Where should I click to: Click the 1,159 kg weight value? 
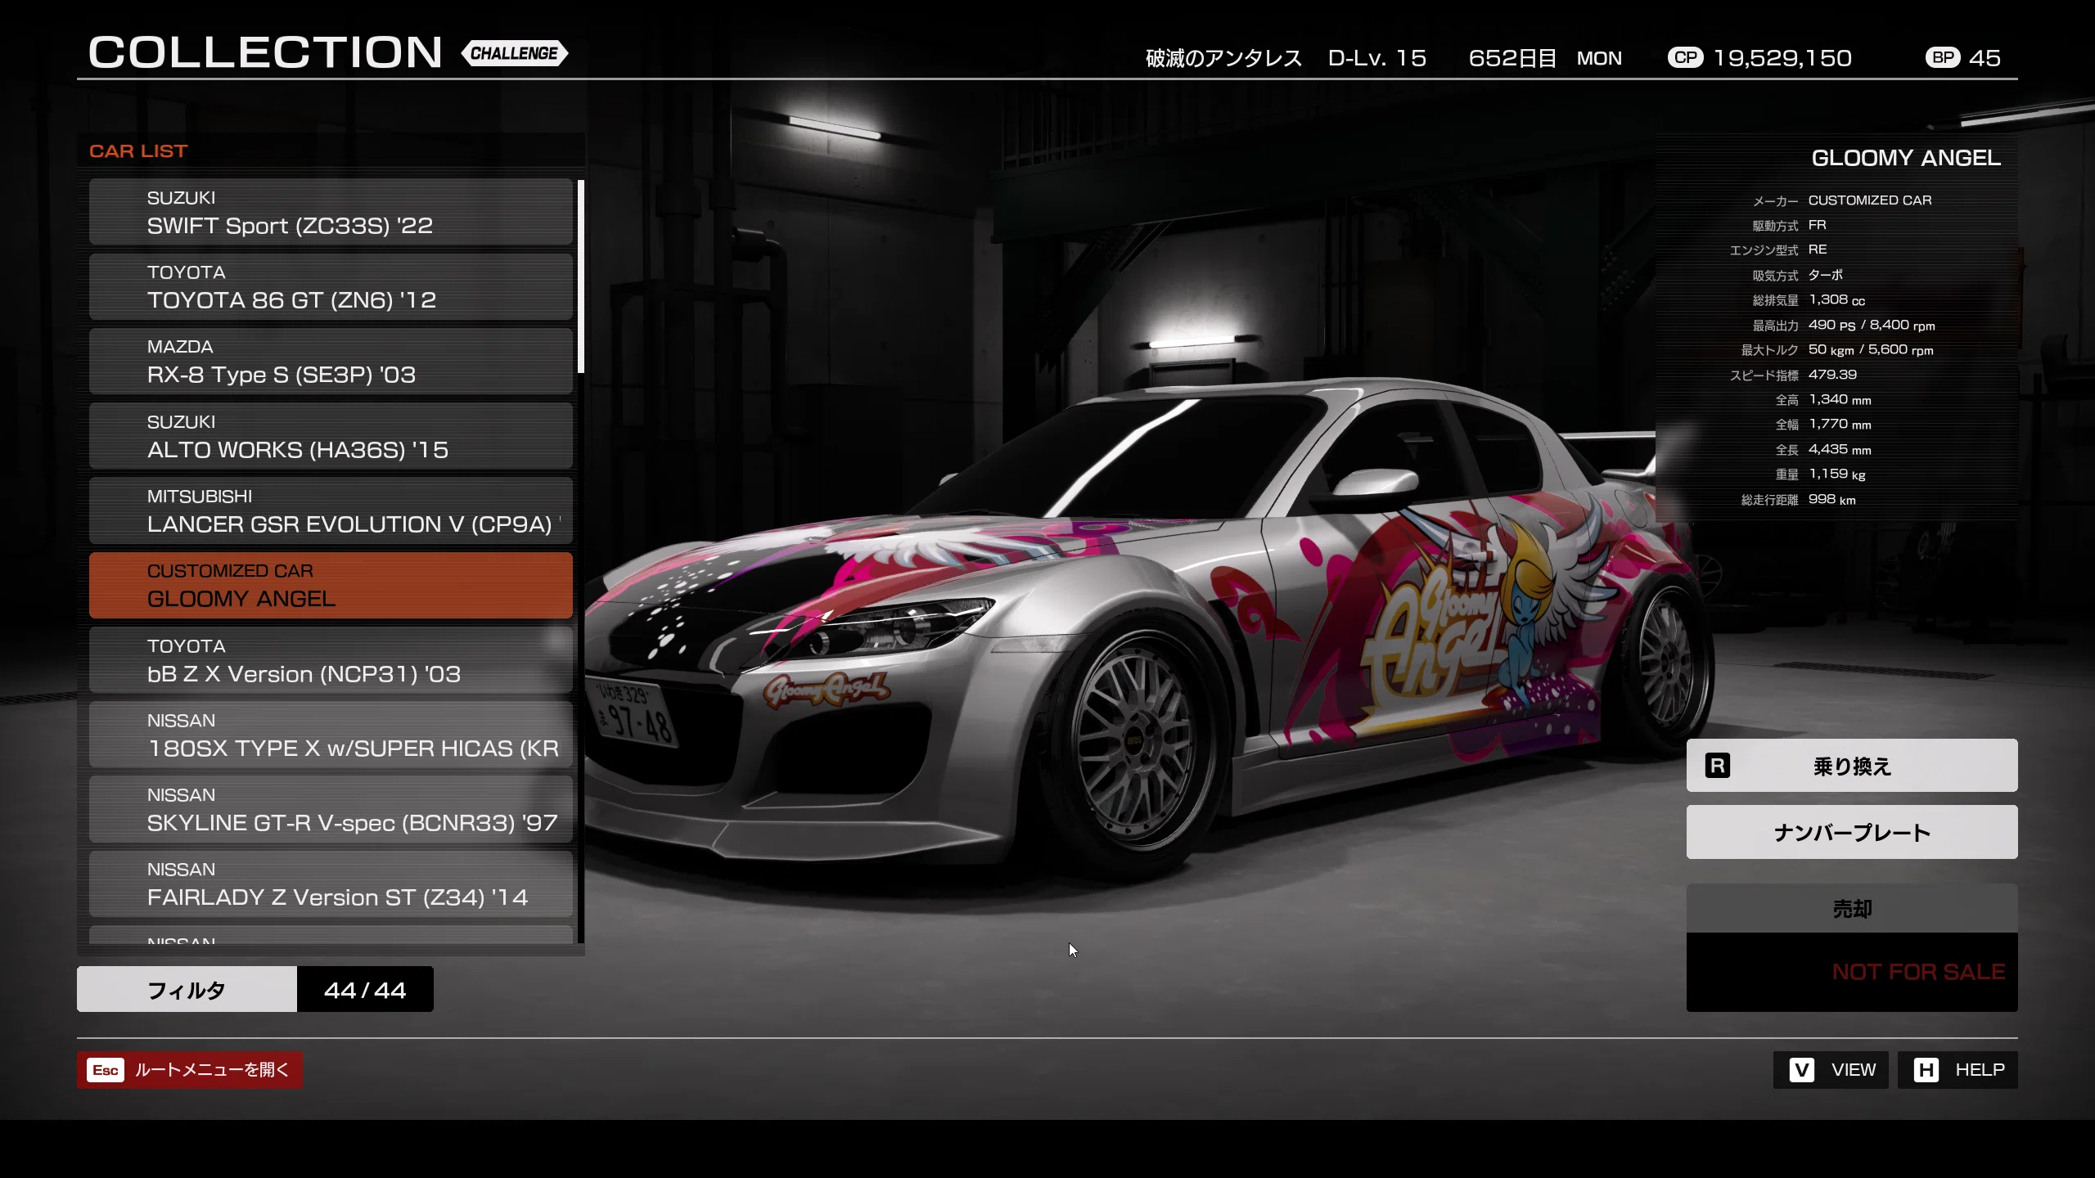1836,474
